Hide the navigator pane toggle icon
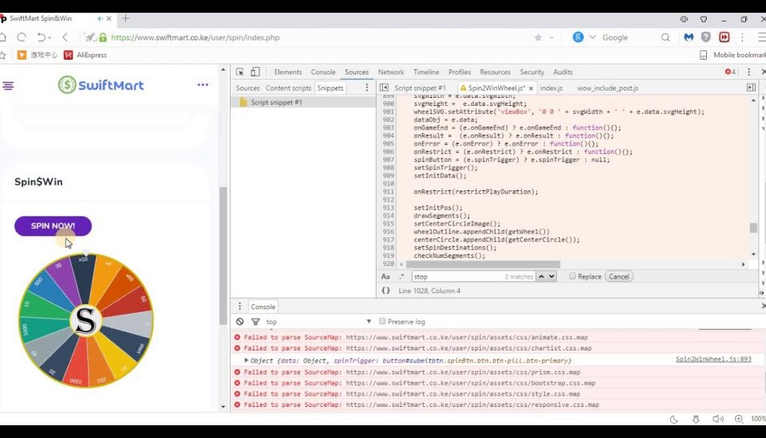The image size is (766, 438). tap(384, 88)
